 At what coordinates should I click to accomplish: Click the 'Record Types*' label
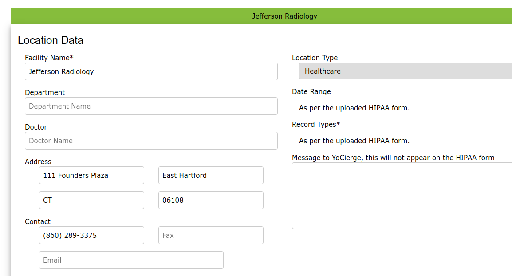[316, 124]
